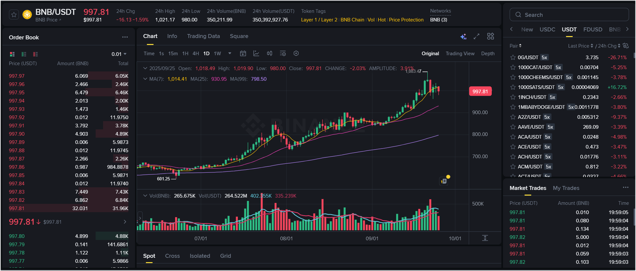
Task: Collapse the MA indicator legend
Action: point(145,79)
